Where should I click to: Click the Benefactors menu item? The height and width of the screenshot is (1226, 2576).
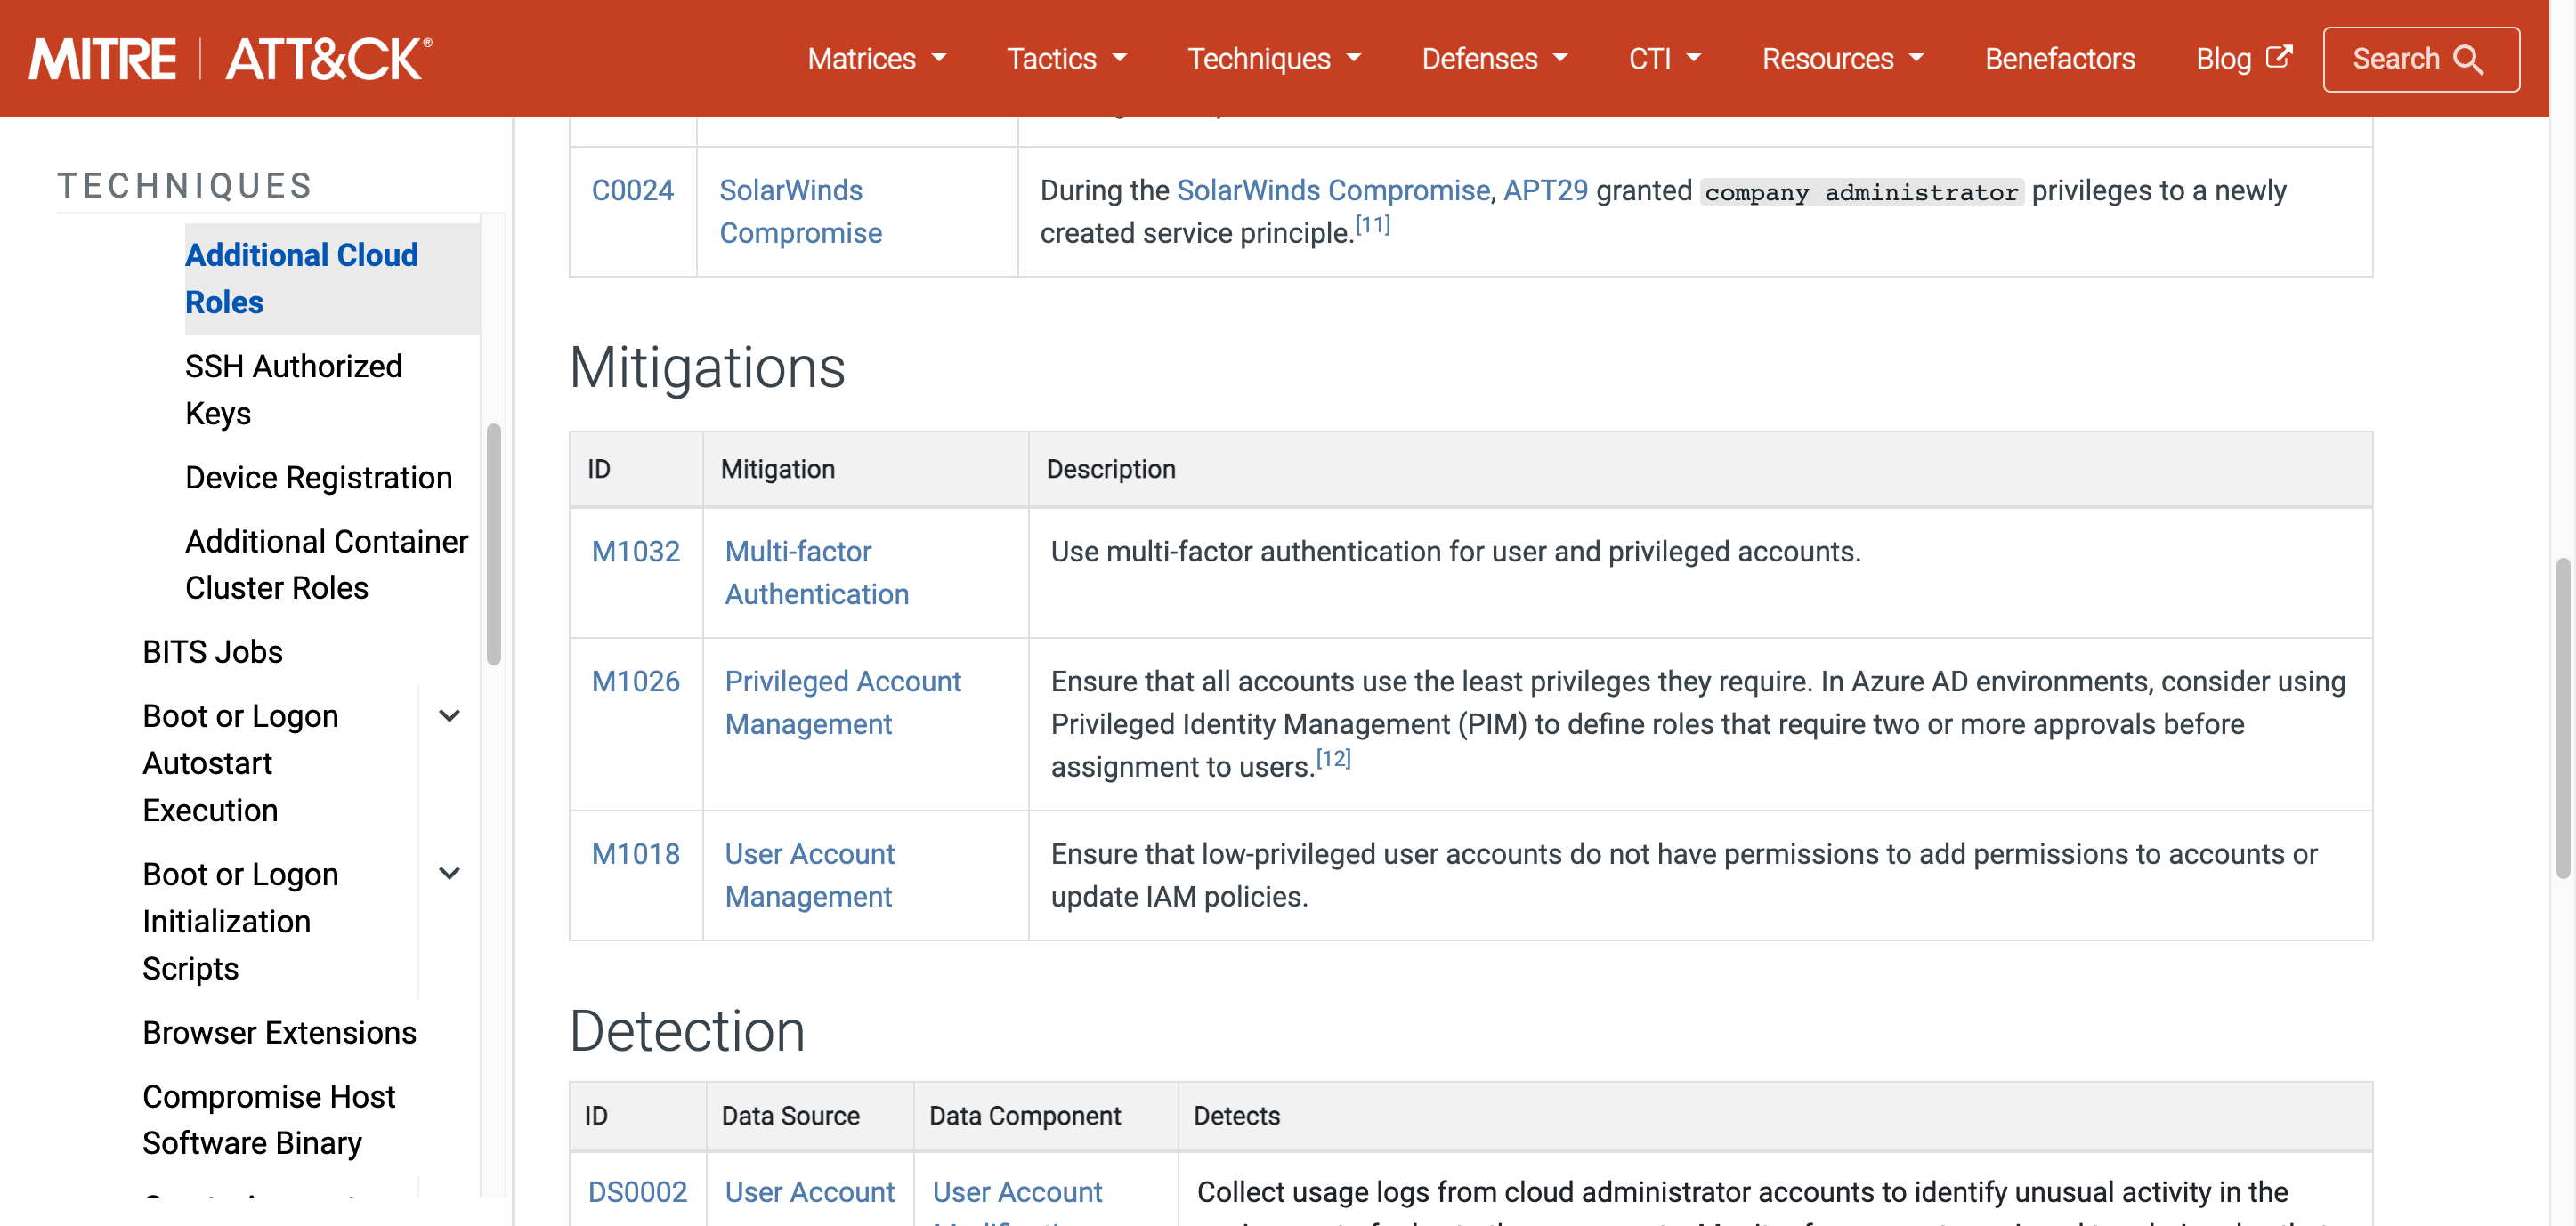coord(2059,59)
